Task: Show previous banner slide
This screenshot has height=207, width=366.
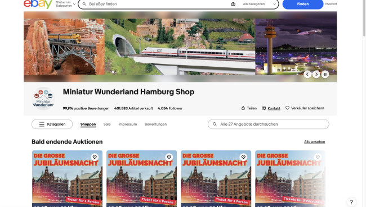Action: (x=307, y=75)
